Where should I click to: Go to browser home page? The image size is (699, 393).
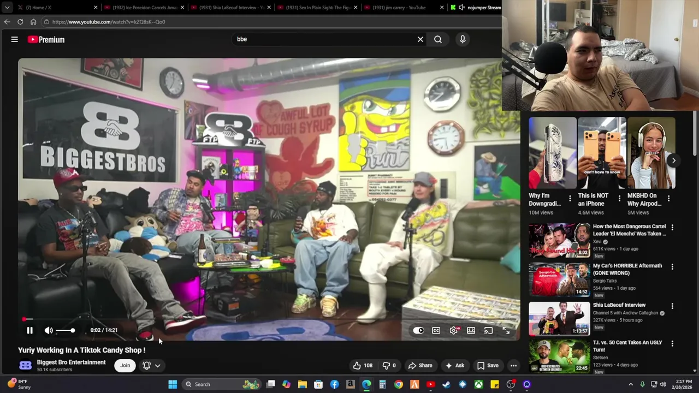tap(33, 22)
